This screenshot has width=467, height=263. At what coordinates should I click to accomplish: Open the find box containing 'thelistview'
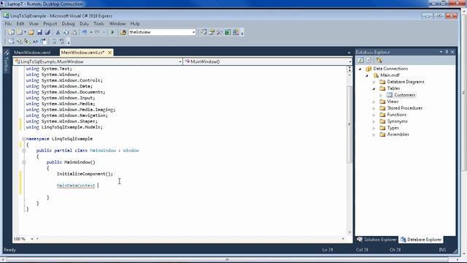click(x=162, y=32)
